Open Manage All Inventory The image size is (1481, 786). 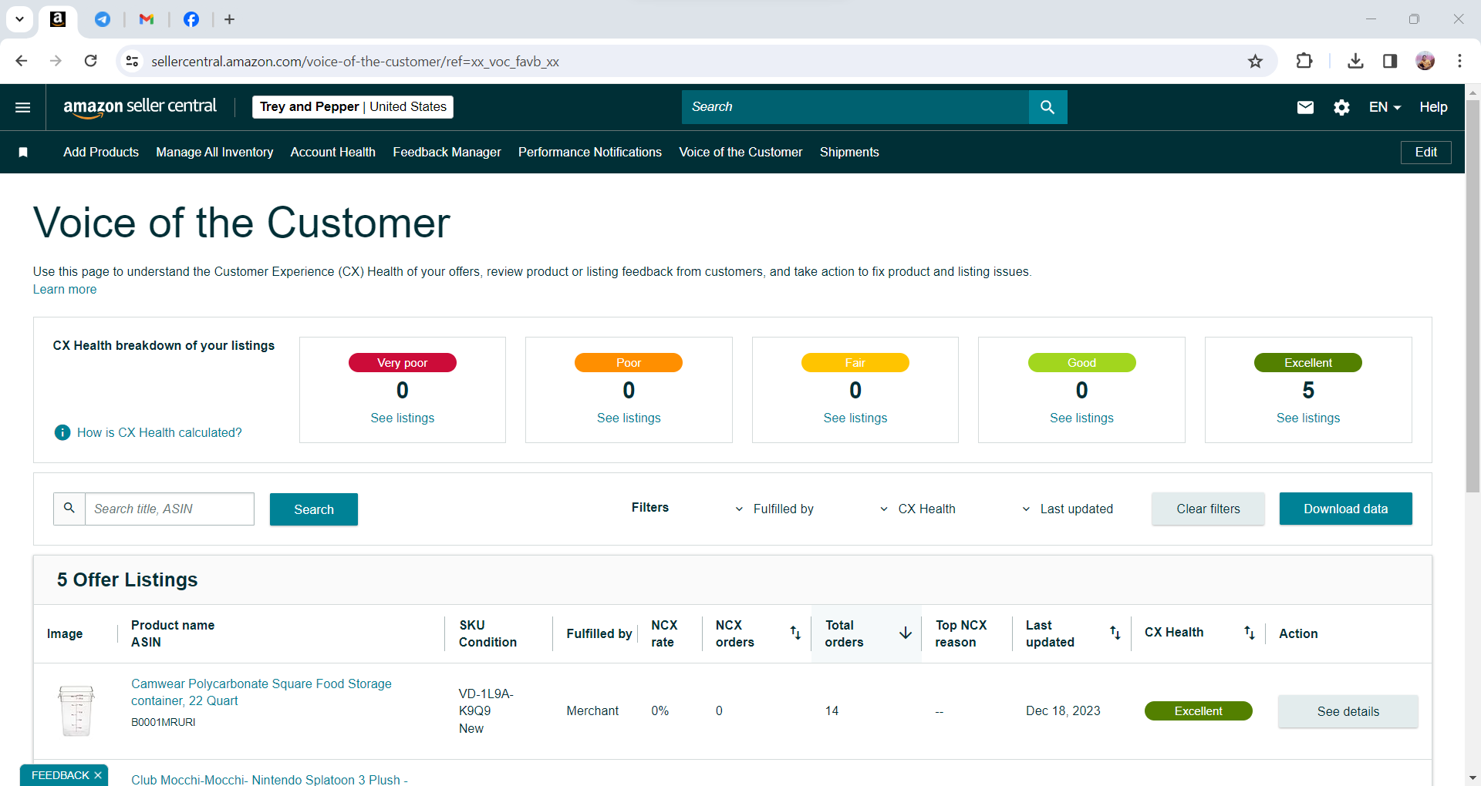[x=214, y=153]
